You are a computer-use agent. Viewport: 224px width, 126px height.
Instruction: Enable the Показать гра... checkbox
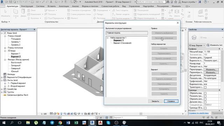tap(205, 96)
